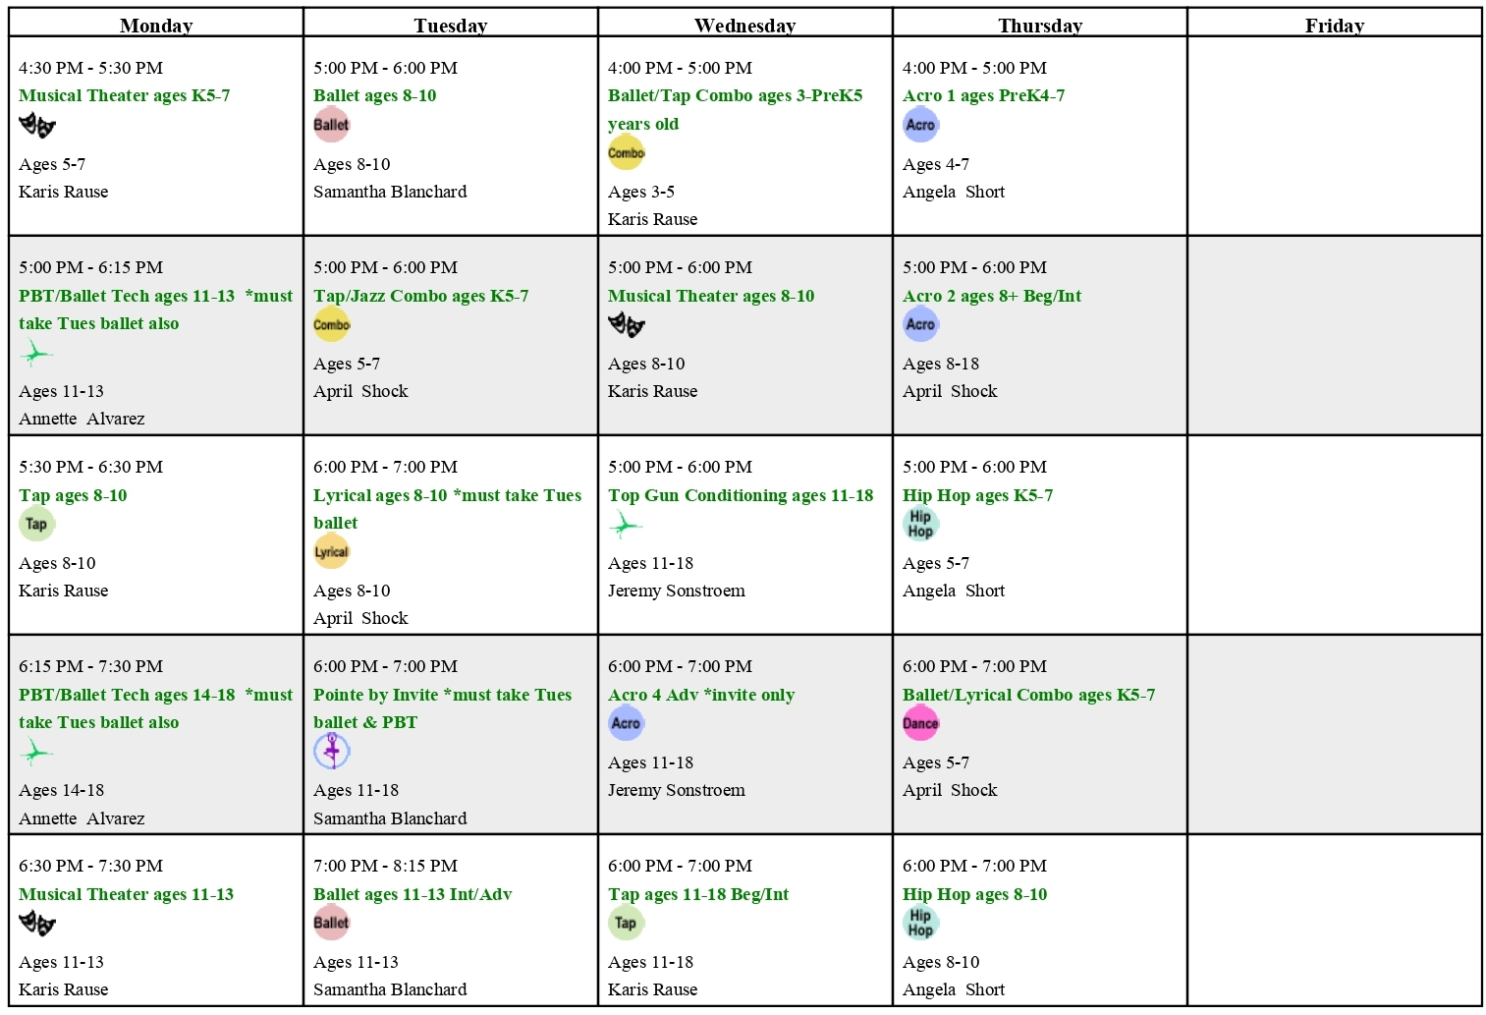
Task: Open the Hip Hop ages 8-10 class link
Action: pos(974,894)
